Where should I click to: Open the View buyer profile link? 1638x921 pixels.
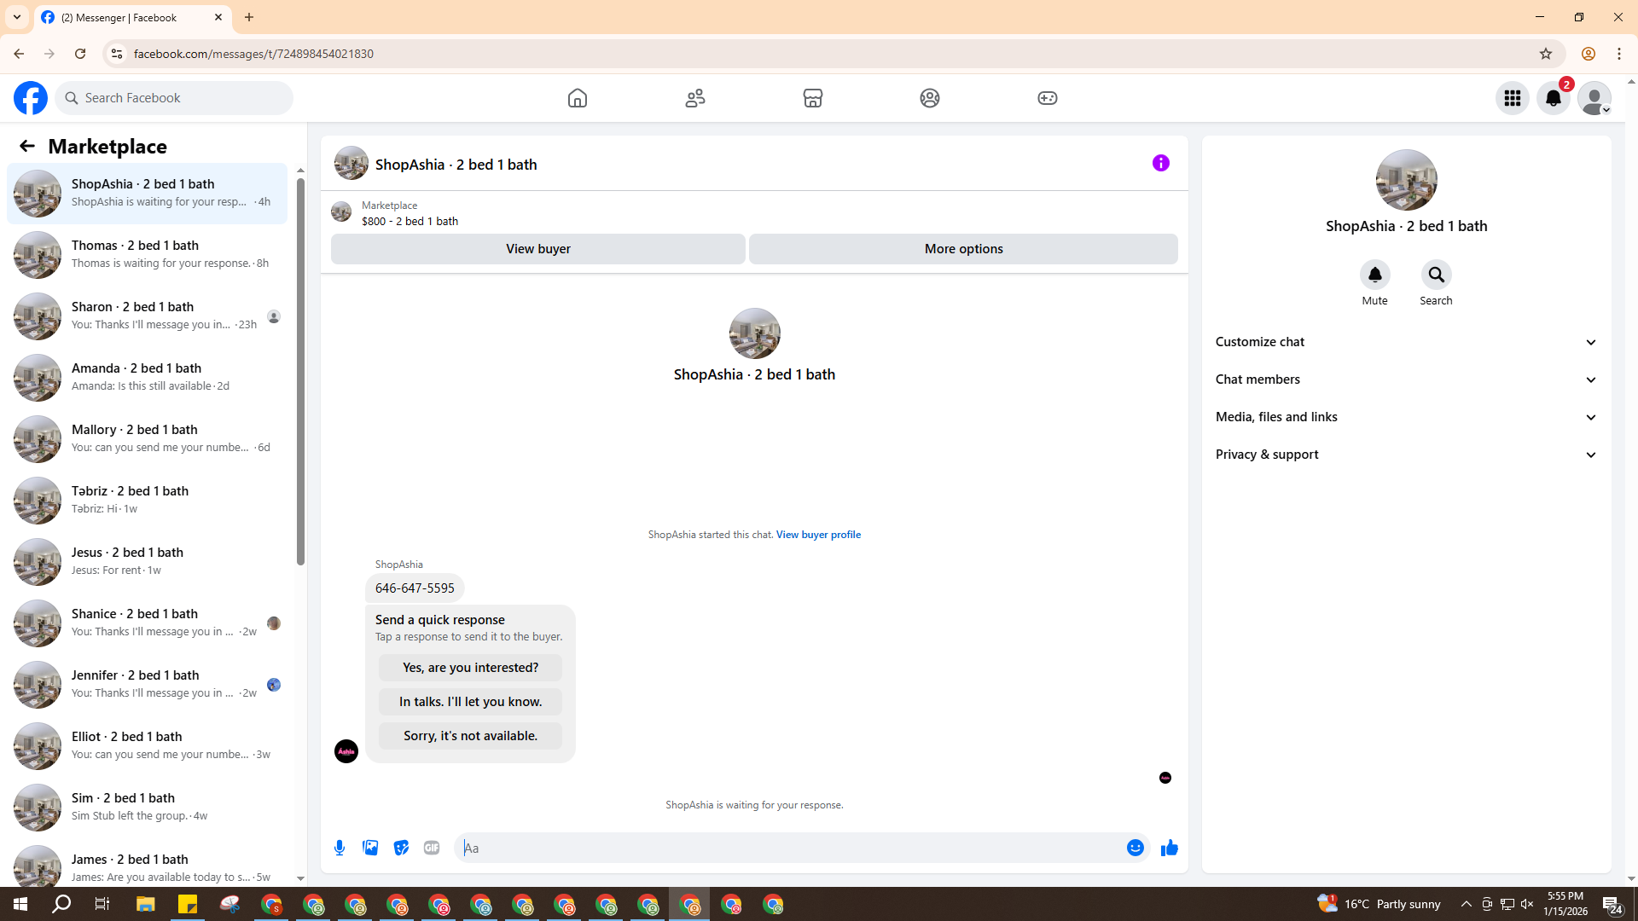pos(817,535)
